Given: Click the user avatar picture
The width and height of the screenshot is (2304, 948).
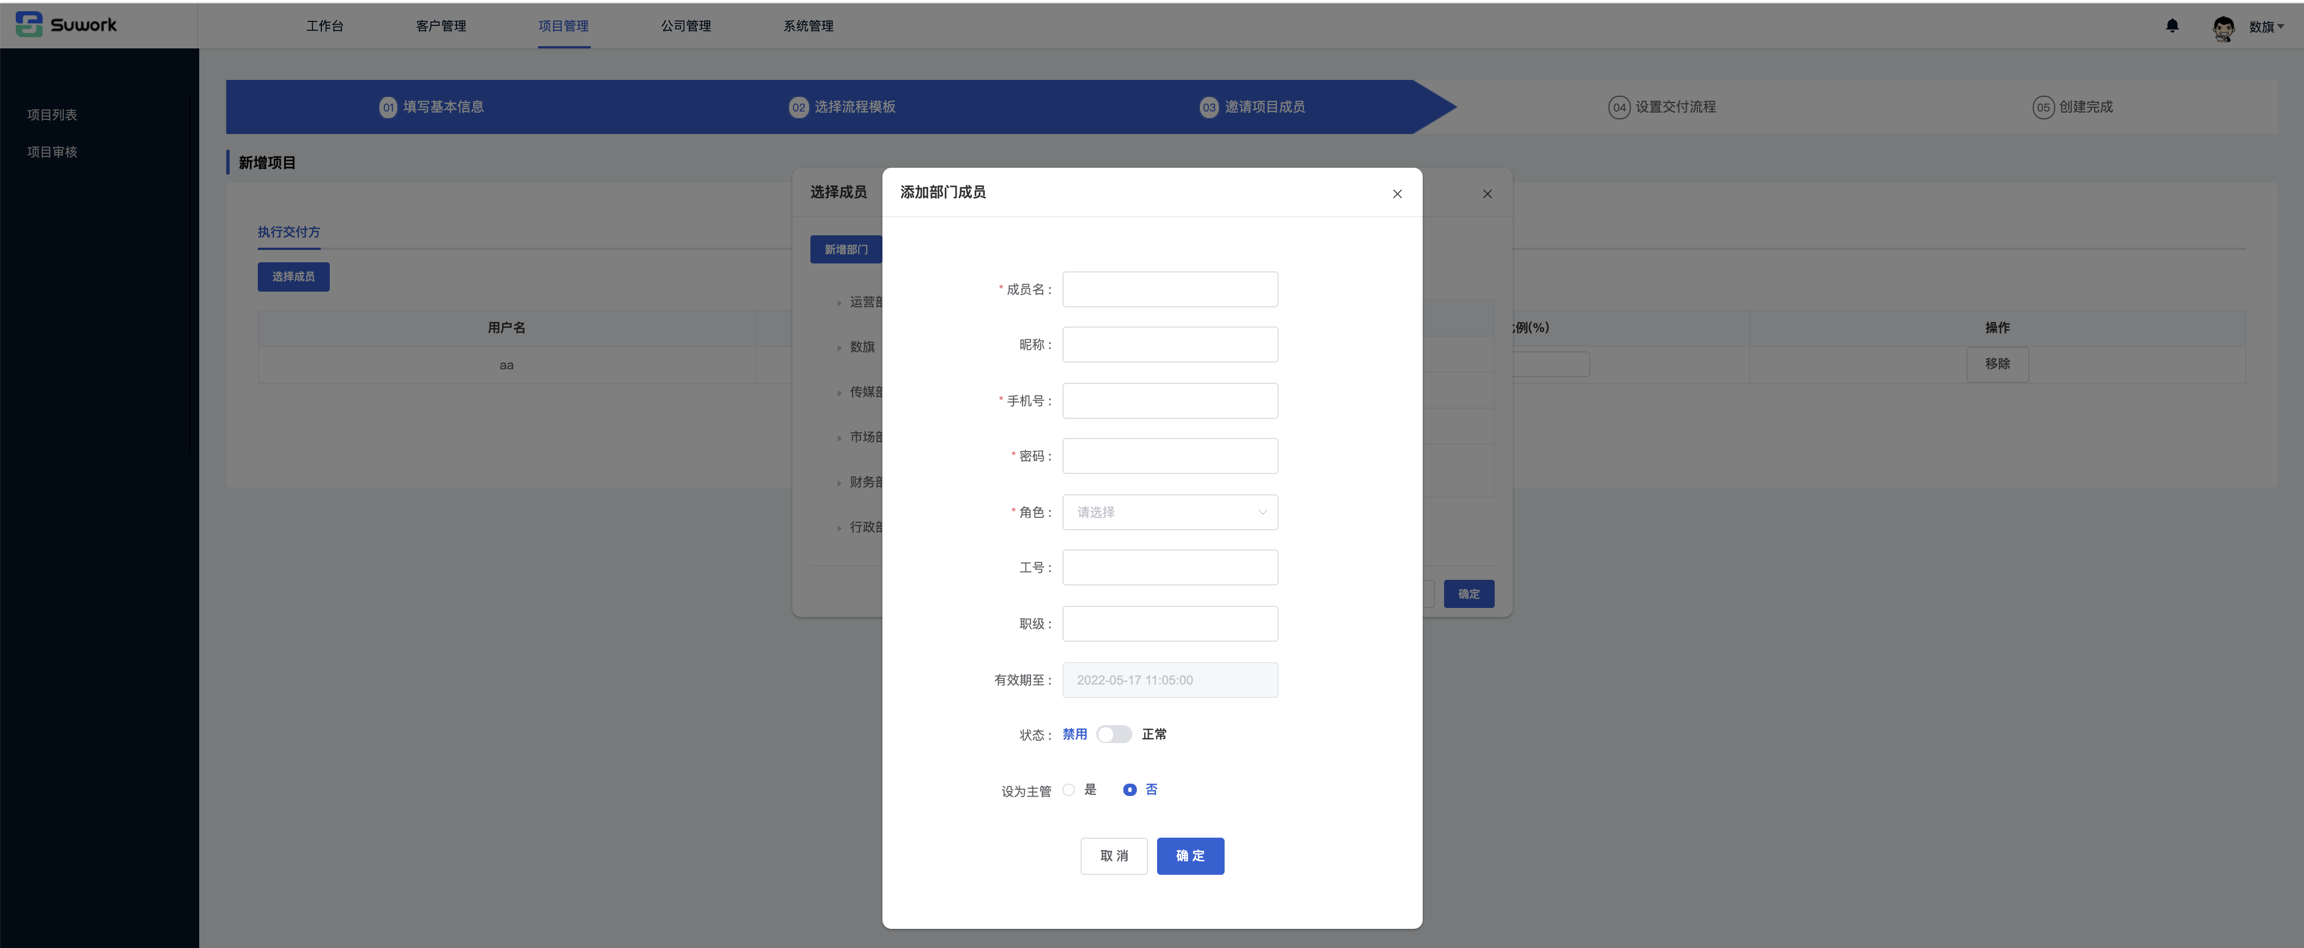Looking at the screenshot, I should coord(2224,28).
